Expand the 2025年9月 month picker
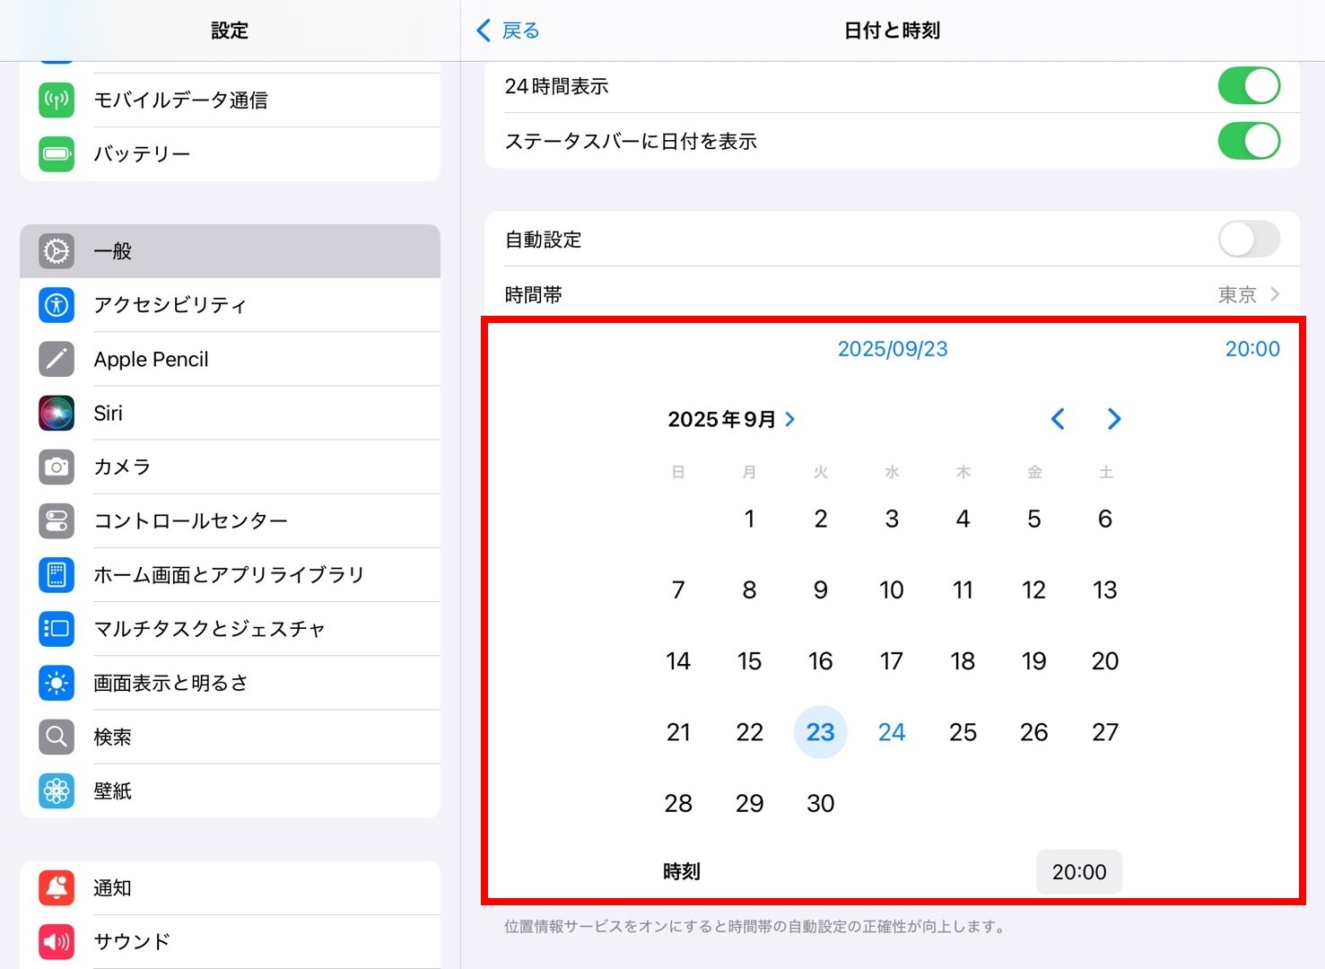 click(x=731, y=419)
